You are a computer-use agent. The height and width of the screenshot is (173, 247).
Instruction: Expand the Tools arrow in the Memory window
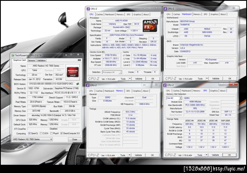tap(130, 155)
